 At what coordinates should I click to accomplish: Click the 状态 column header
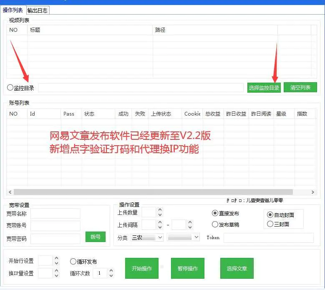pyautogui.click(x=98, y=114)
